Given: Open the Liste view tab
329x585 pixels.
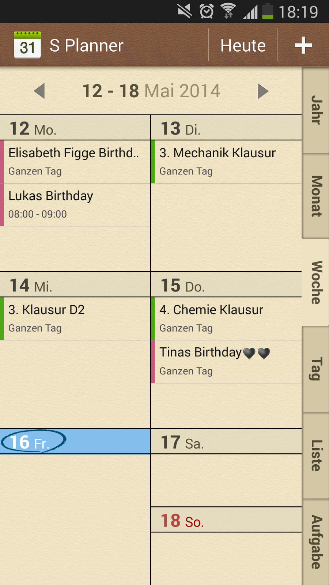Looking at the screenshot, I should [x=316, y=455].
